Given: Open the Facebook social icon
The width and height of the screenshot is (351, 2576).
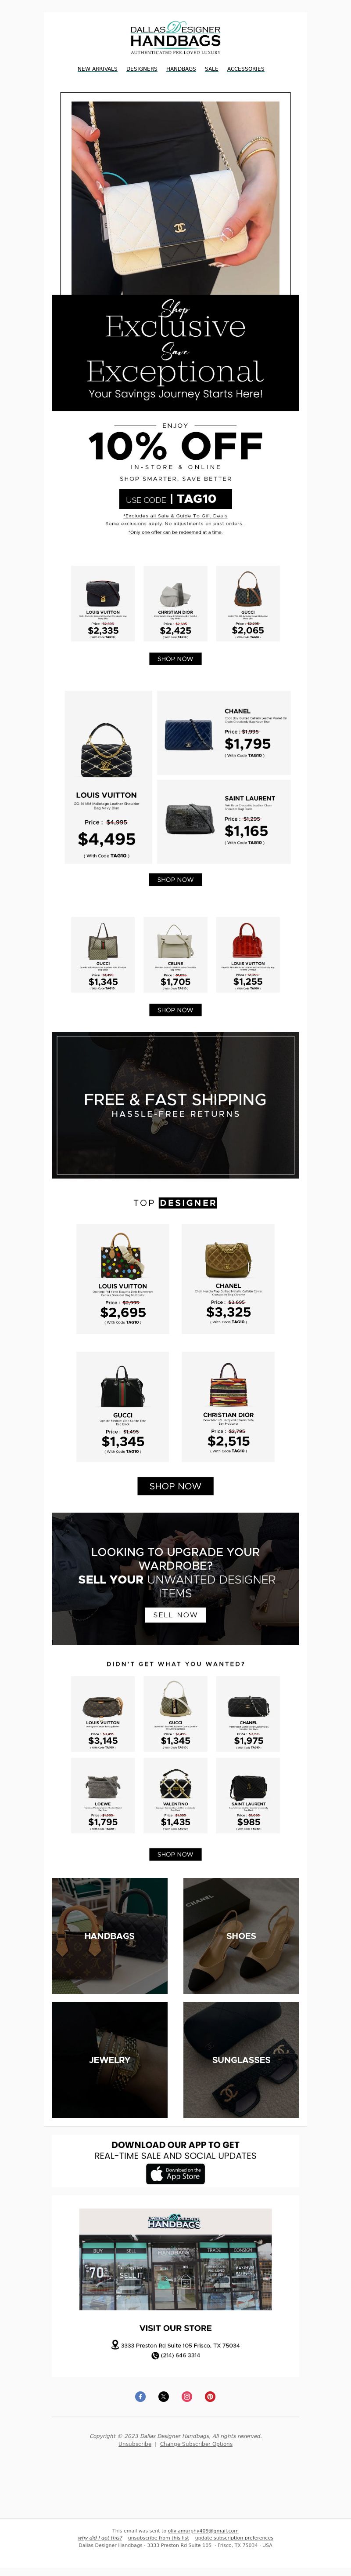Looking at the screenshot, I should (x=140, y=2397).
